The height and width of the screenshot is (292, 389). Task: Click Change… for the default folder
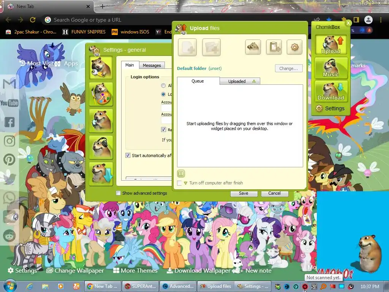tap(289, 68)
